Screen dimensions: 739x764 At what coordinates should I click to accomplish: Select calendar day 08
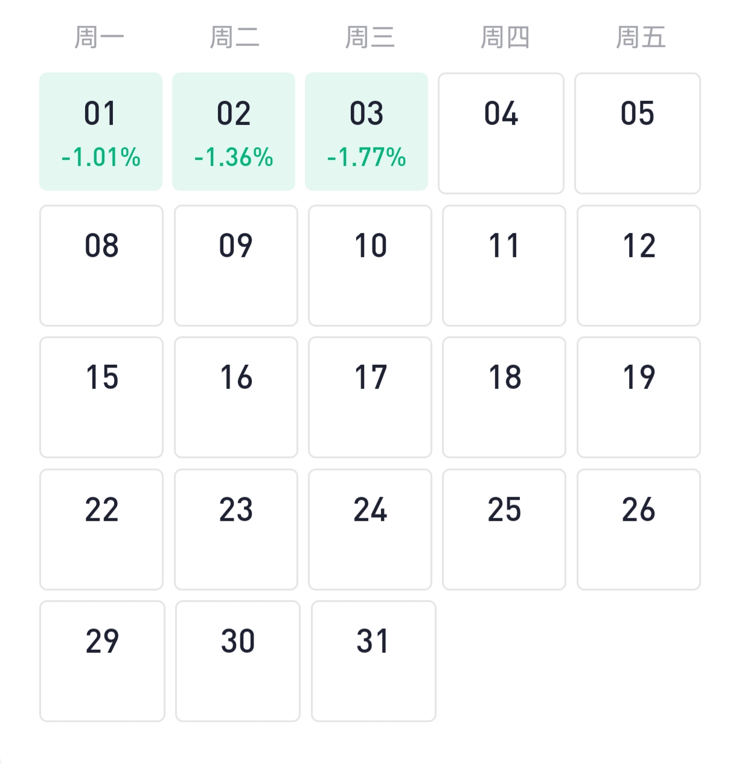(x=101, y=265)
